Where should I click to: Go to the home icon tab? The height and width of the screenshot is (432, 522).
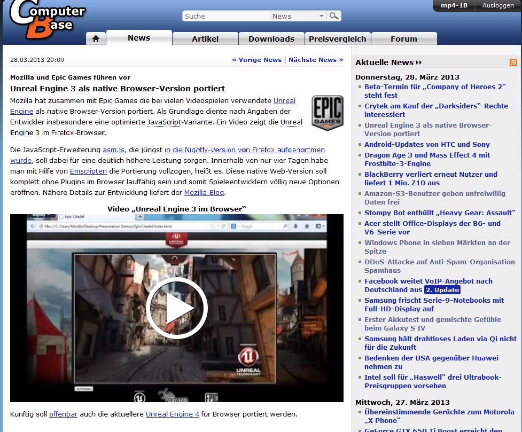click(x=96, y=38)
